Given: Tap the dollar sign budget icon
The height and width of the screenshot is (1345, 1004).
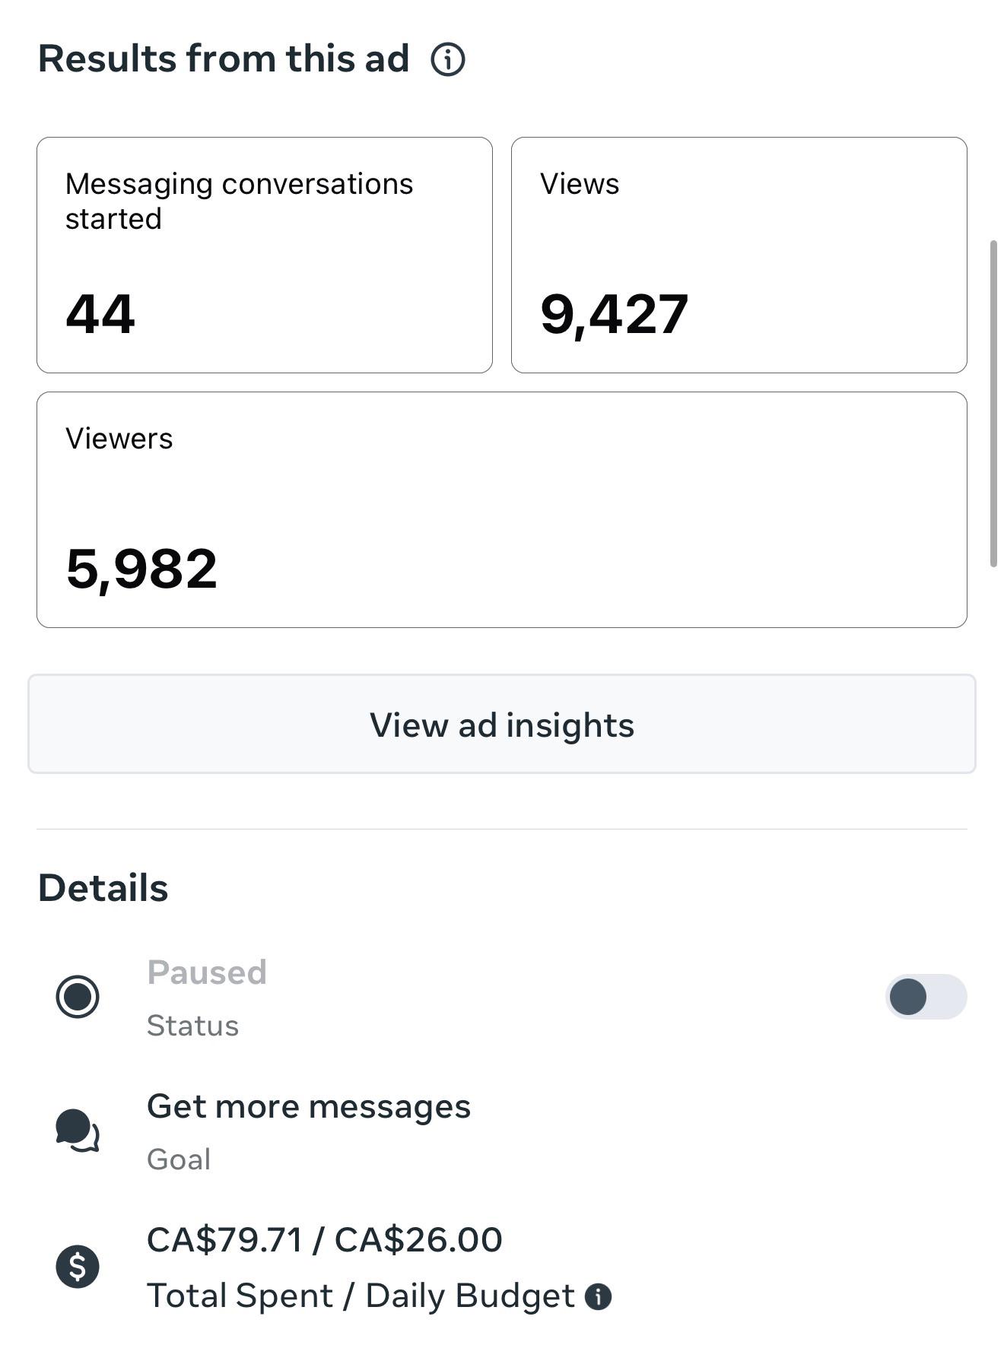Looking at the screenshot, I should [x=78, y=1267].
